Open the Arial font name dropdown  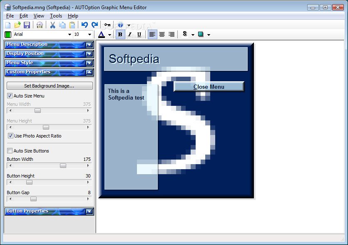click(70, 35)
